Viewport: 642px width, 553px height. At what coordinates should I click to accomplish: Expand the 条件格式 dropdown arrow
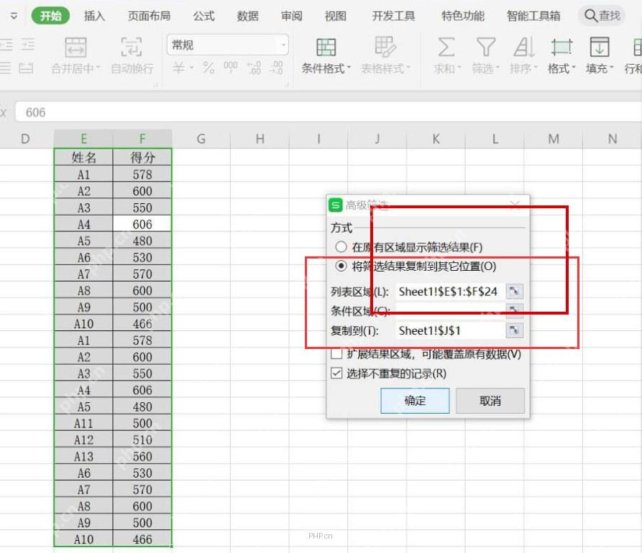[x=349, y=68]
